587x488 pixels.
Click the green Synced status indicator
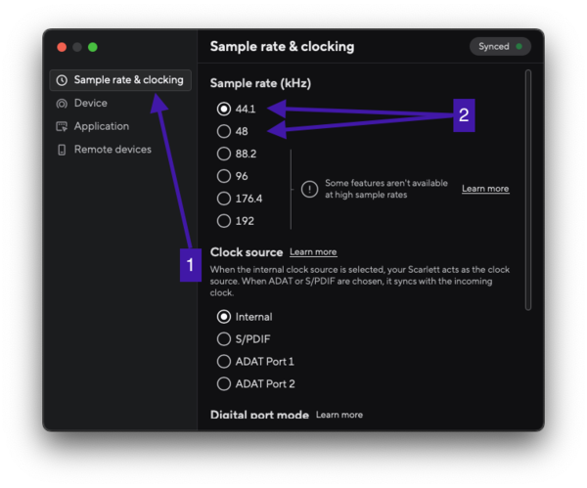pos(519,46)
